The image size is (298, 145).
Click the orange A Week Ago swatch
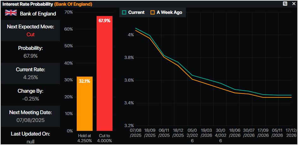click(153, 13)
